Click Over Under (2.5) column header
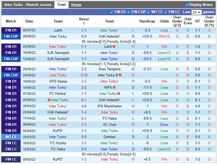The height and width of the screenshot is (164, 217). [x=177, y=21]
